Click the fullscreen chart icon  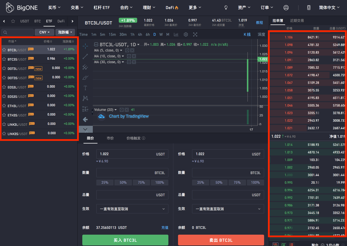pyautogui.click(x=195, y=34)
